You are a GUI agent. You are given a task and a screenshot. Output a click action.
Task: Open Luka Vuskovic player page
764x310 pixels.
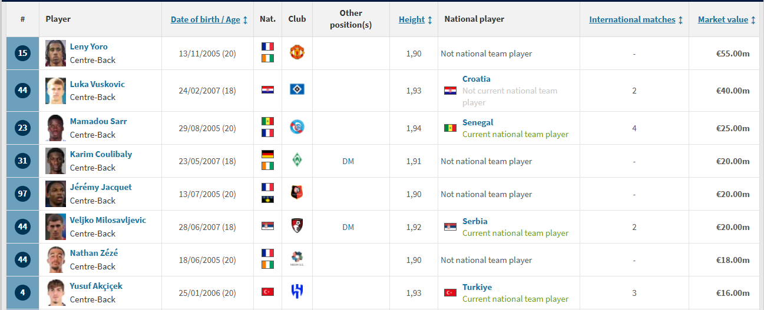coord(97,84)
